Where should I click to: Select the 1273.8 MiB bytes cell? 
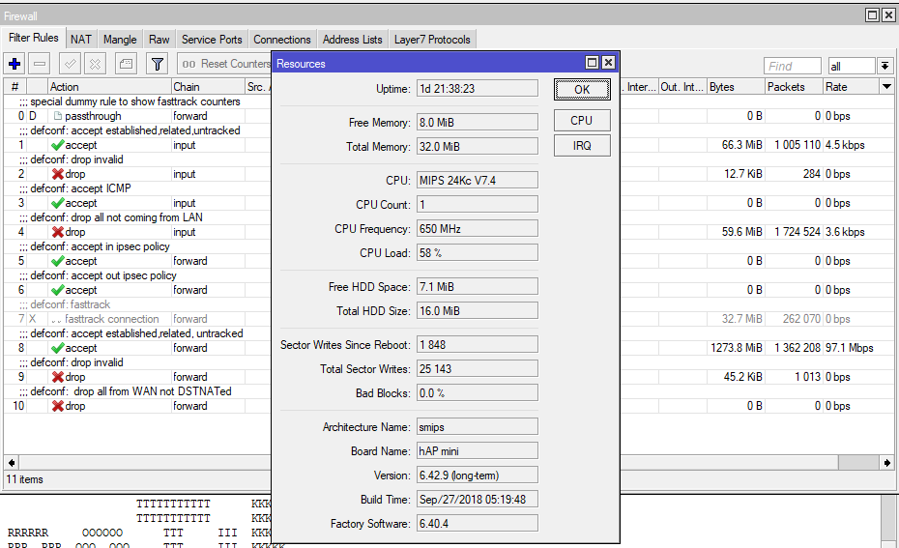(737, 348)
